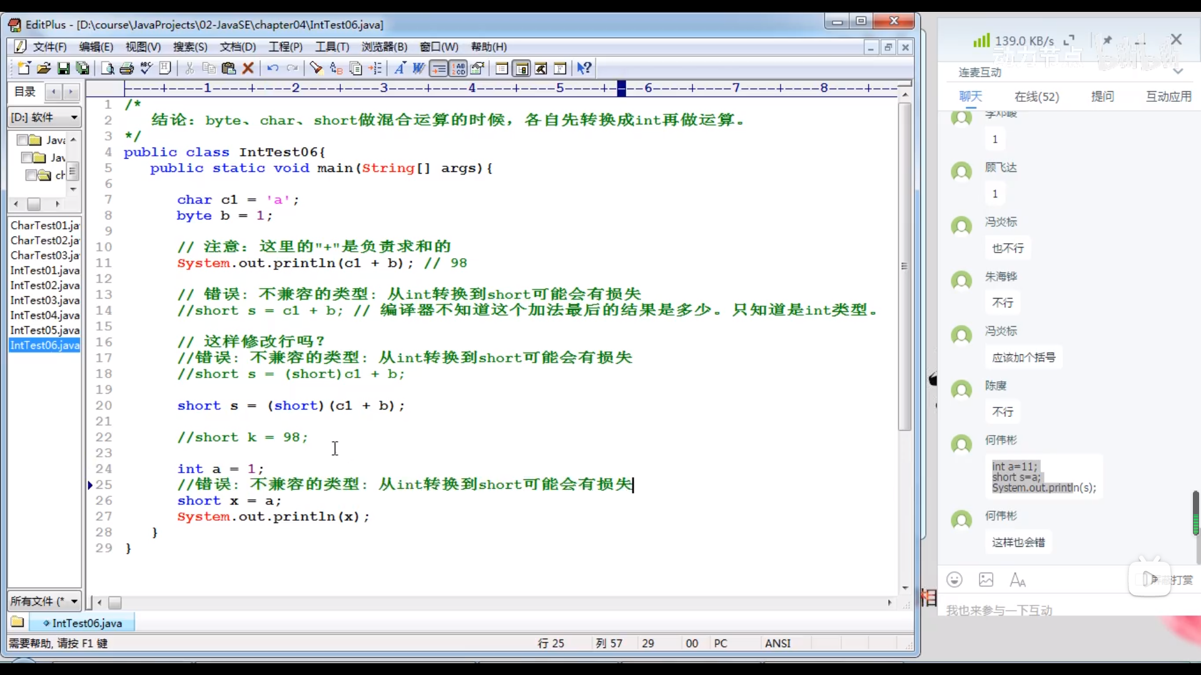Open Find with the flashlight icon
The width and height of the screenshot is (1201, 675).
coord(316,68)
